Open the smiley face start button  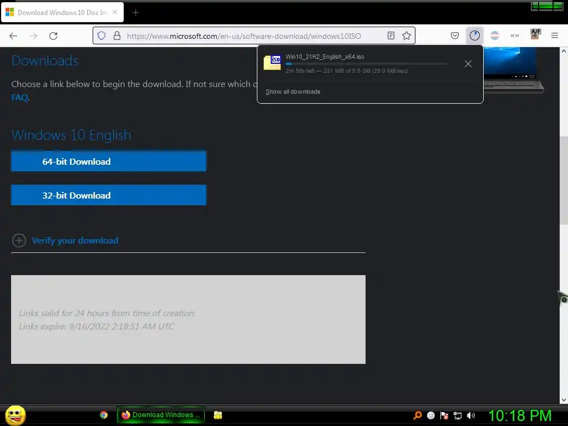tap(15, 415)
